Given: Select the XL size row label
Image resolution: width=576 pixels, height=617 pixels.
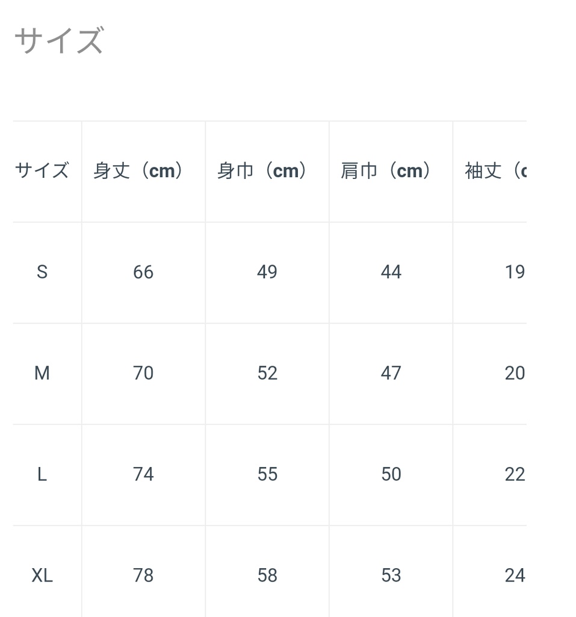Looking at the screenshot, I should tap(42, 576).
